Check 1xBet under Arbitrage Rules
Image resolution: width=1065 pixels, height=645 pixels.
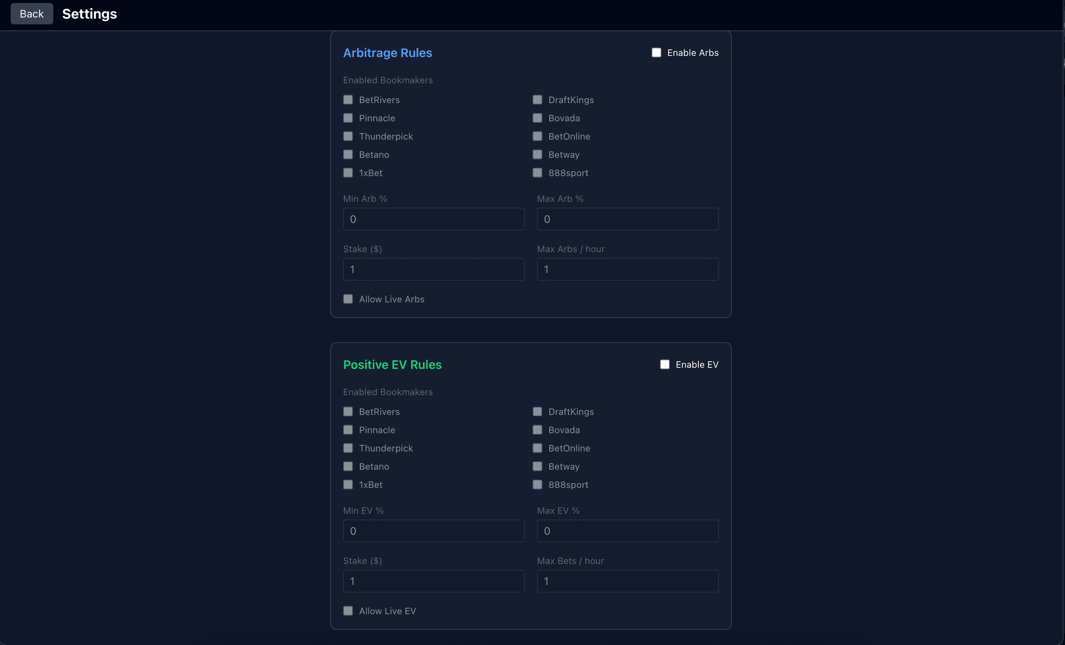click(348, 173)
